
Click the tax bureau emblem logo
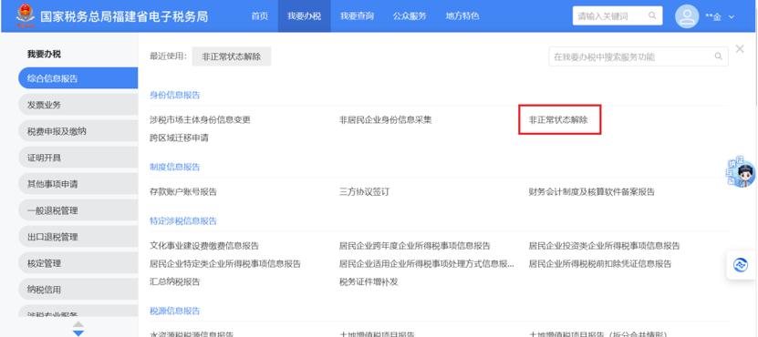(x=26, y=15)
